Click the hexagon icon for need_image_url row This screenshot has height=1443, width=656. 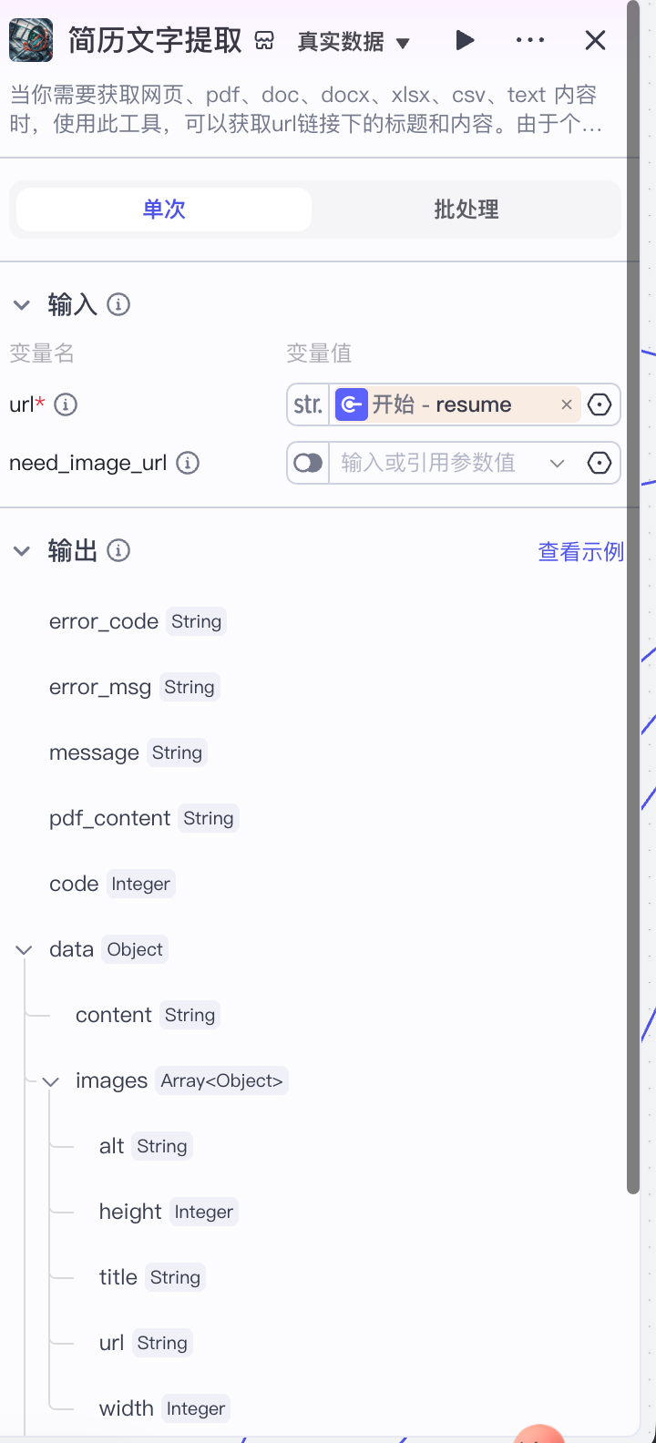click(x=600, y=463)
